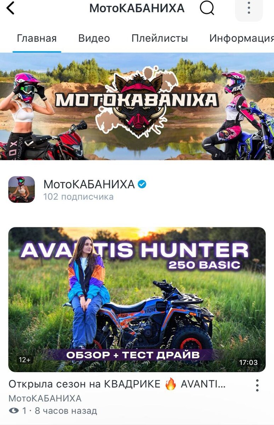Open search with the magnifier icon
The height and width of the screenshot is (425, 274).
pyautogui.click(x=207, y=8)
